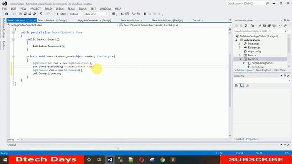Open the TEAM menu
Screen dimensions: 292x164
click(x=71, y=9)
